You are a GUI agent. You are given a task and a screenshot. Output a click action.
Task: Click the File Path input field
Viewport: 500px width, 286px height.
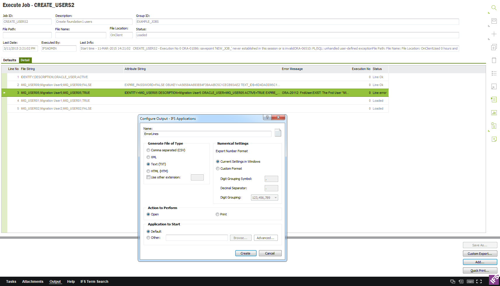coord(27,35)
